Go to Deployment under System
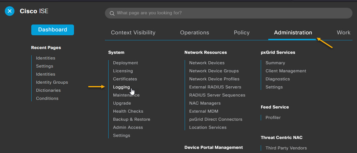 (125, 63)
